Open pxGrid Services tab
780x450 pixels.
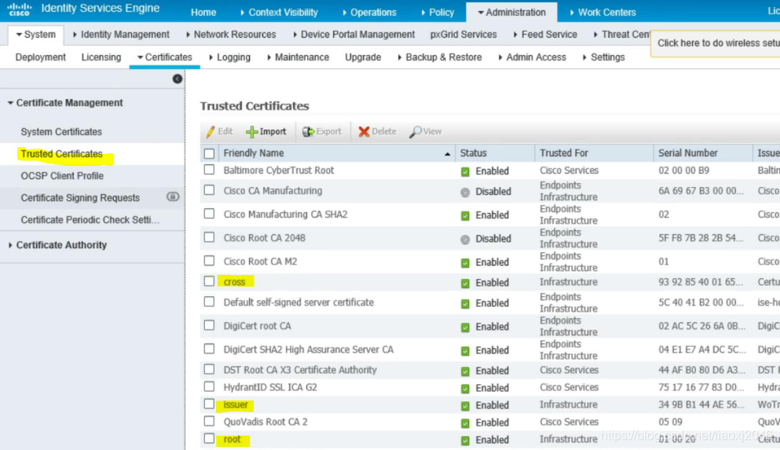463,35
